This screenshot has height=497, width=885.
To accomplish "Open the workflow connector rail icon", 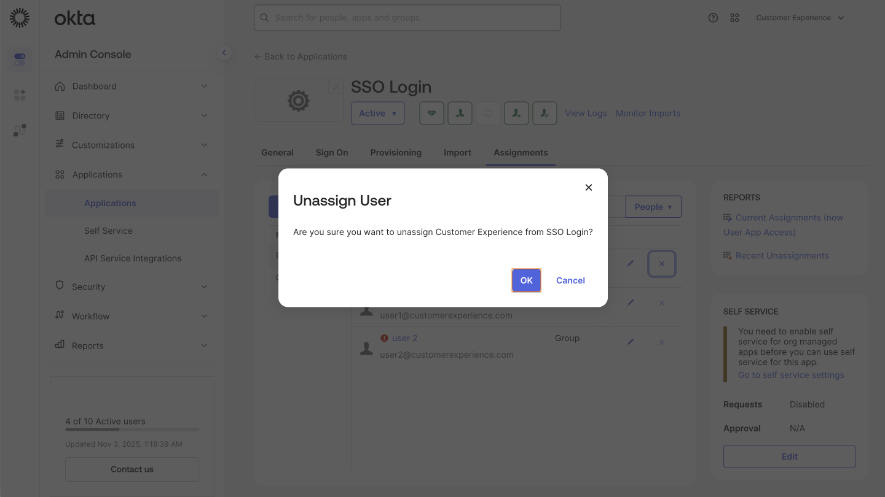I will coord(20,130).
